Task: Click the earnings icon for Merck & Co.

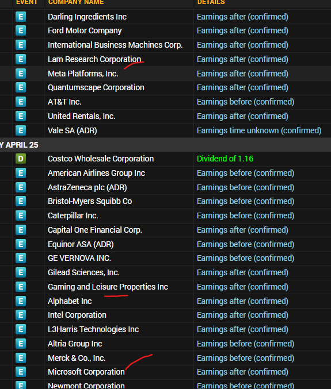Action: [x=21, y=358]
